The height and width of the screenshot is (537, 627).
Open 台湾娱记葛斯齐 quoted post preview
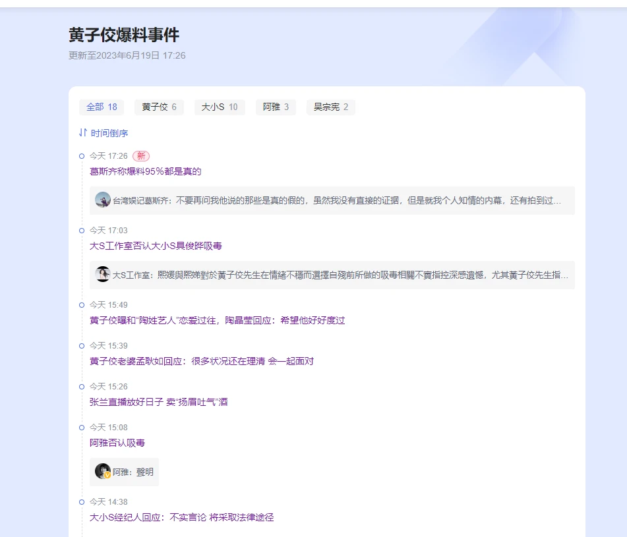coord(336,200)
